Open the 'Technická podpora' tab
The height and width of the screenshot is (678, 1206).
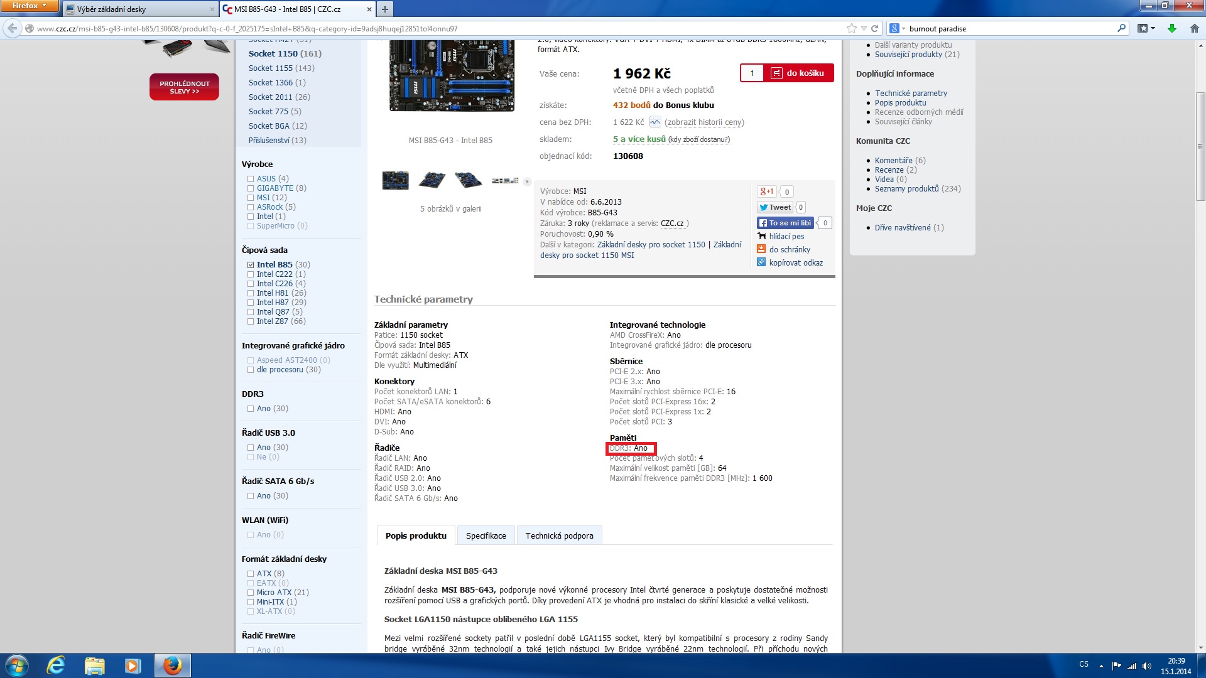[x=559, y=535]
